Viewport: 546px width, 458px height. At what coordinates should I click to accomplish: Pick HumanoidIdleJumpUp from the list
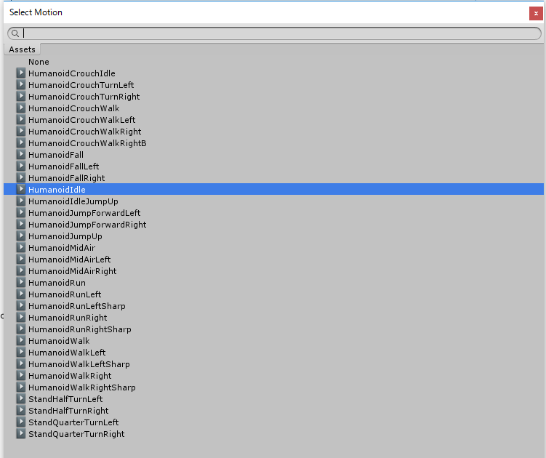coord(73,201)
